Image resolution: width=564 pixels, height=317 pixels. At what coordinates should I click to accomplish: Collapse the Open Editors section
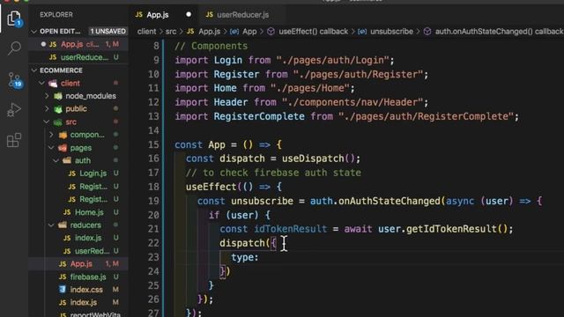tap(33, 32)
